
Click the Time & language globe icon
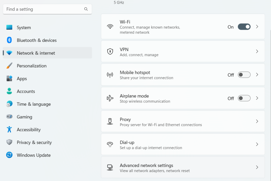pos(9,104)
